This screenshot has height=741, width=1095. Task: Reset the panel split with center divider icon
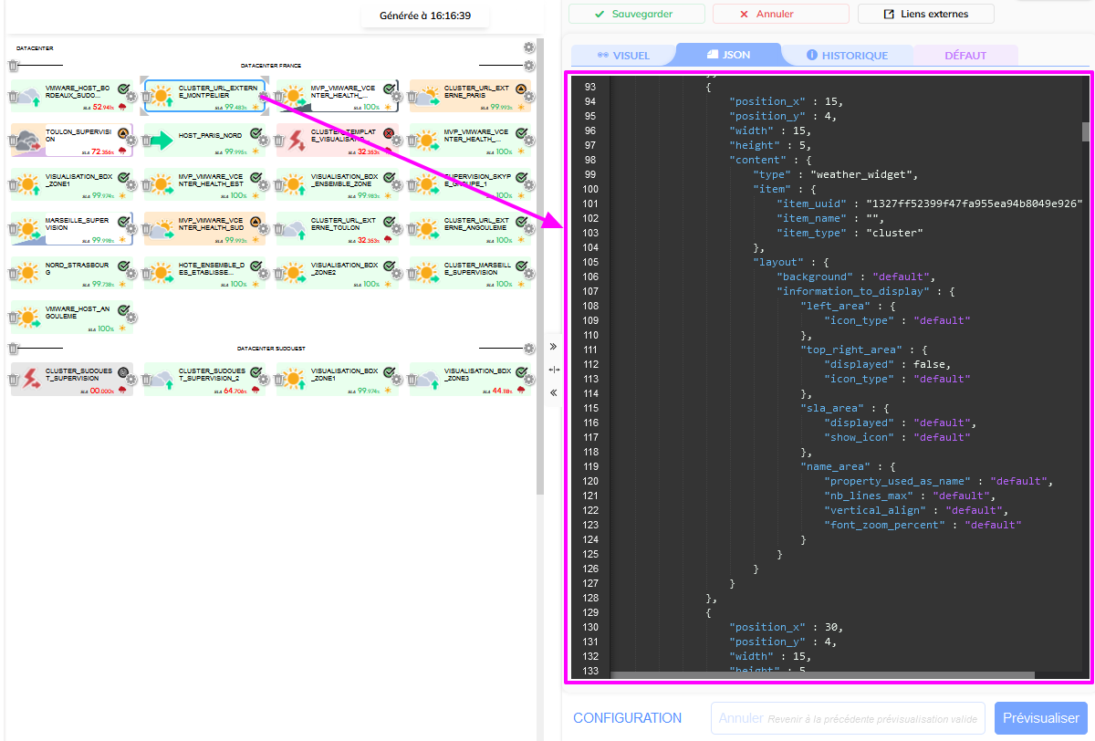[553, 370]
